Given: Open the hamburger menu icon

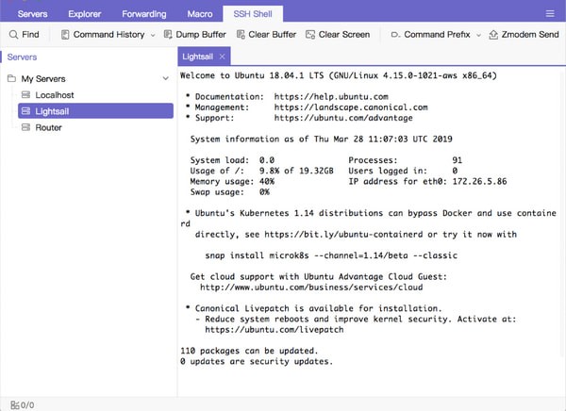Looking at the screenshot, I should [550, 14].
